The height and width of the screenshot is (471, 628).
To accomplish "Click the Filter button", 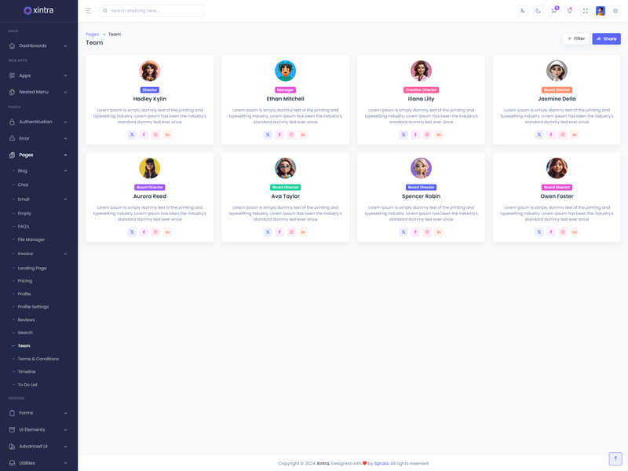I will tap(576, 38).
